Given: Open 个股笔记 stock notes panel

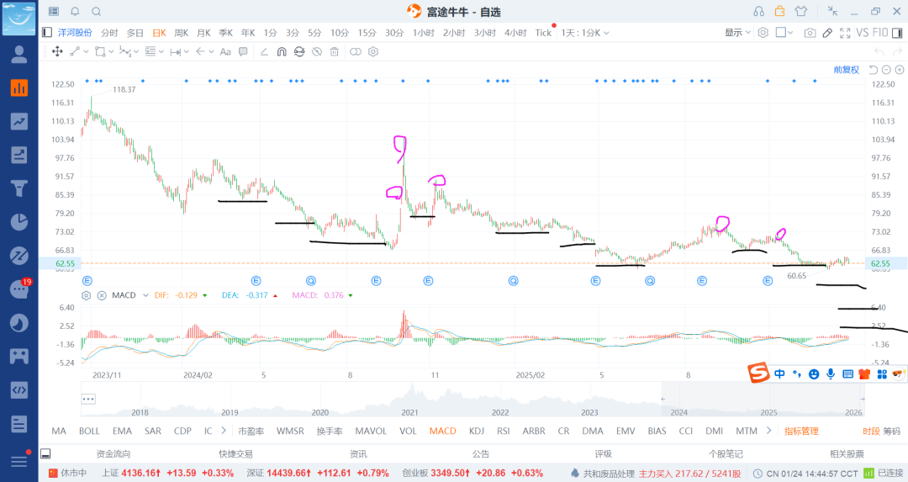Looking at the screenshot, I should 726,453.
